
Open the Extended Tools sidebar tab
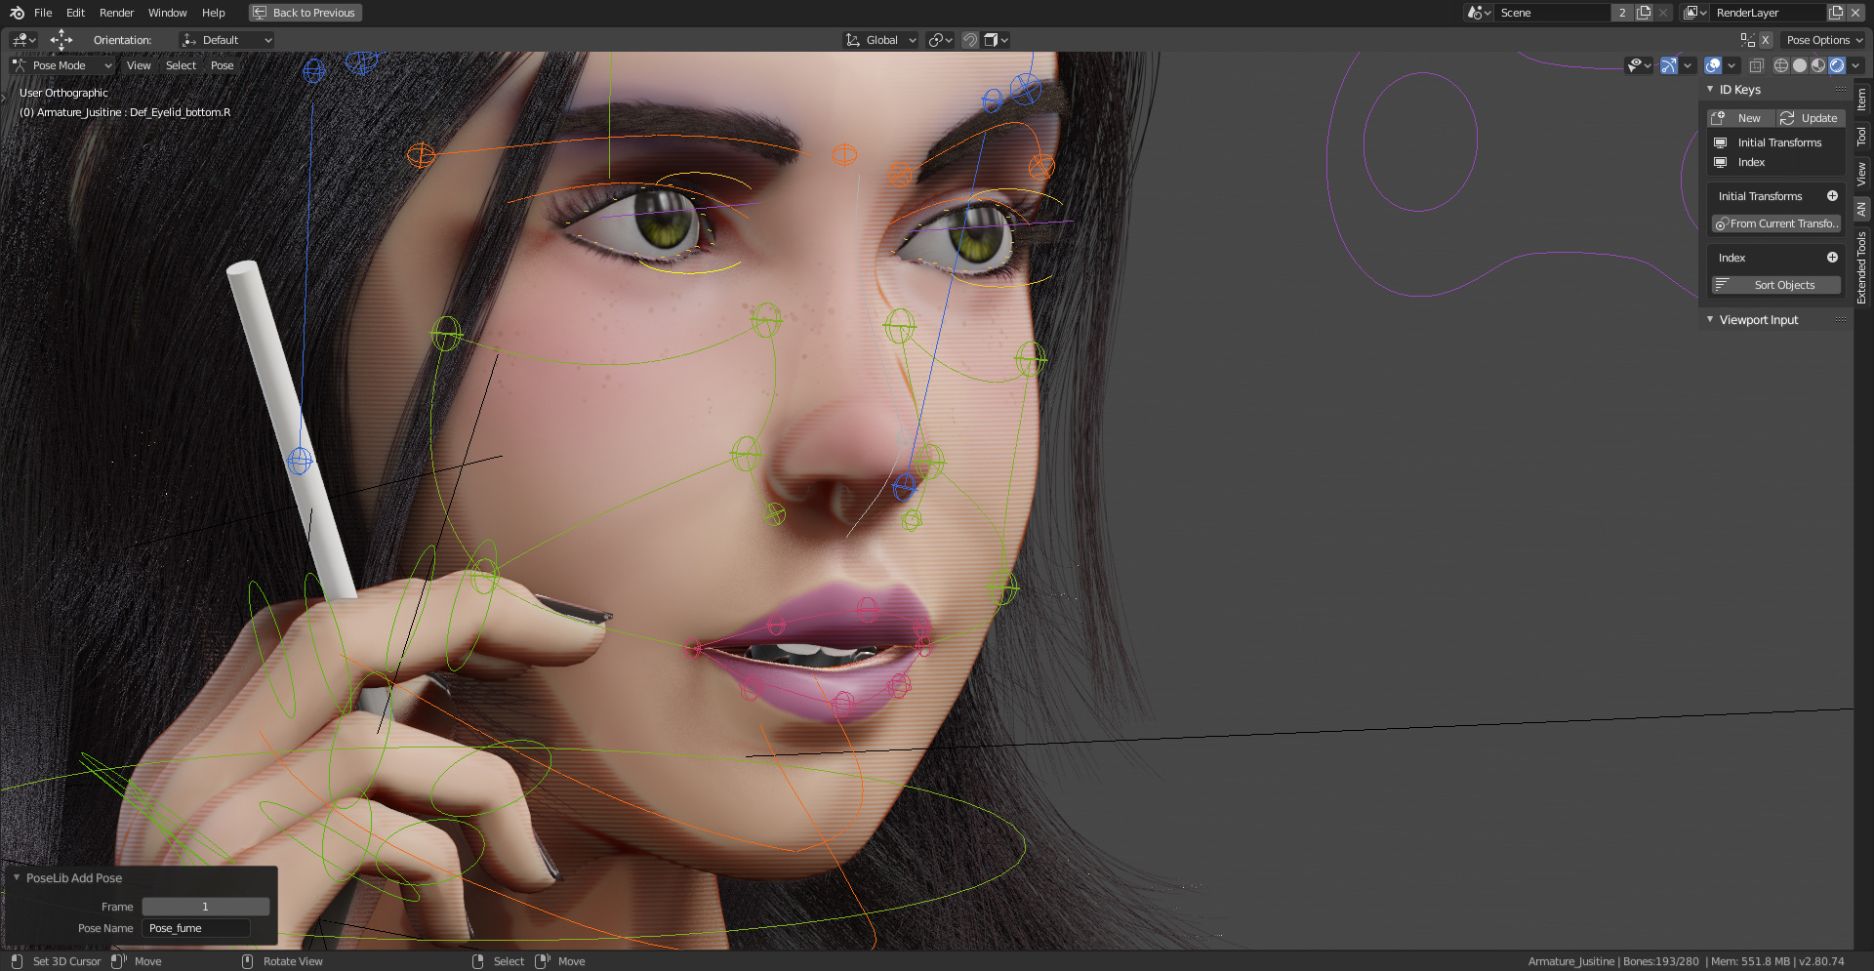(x=1862, y=268)
